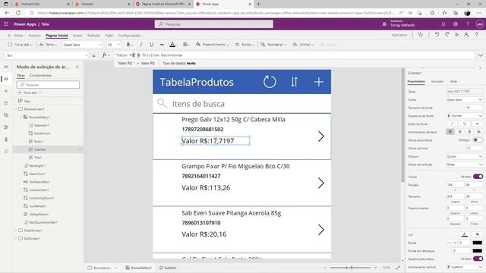Click the Pesquisar field in the tree view

pos(48,84)
